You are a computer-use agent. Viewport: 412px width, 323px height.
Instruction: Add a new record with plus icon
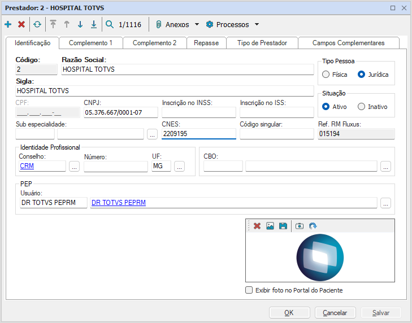click(x=8, y=24)
